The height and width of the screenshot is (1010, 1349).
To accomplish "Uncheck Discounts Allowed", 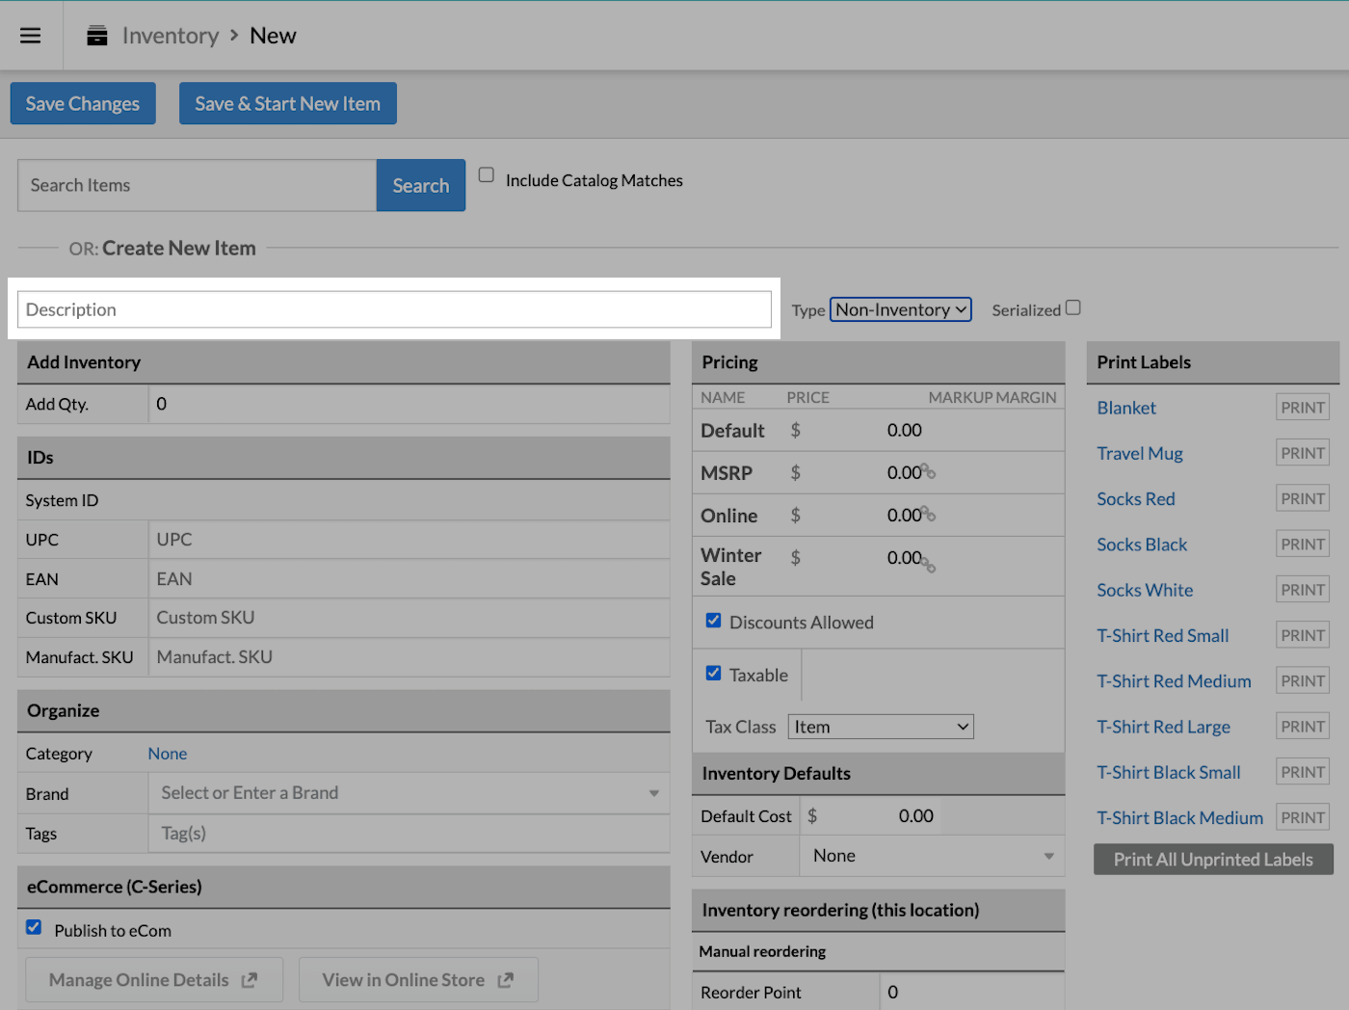I will tap(713, 621).
